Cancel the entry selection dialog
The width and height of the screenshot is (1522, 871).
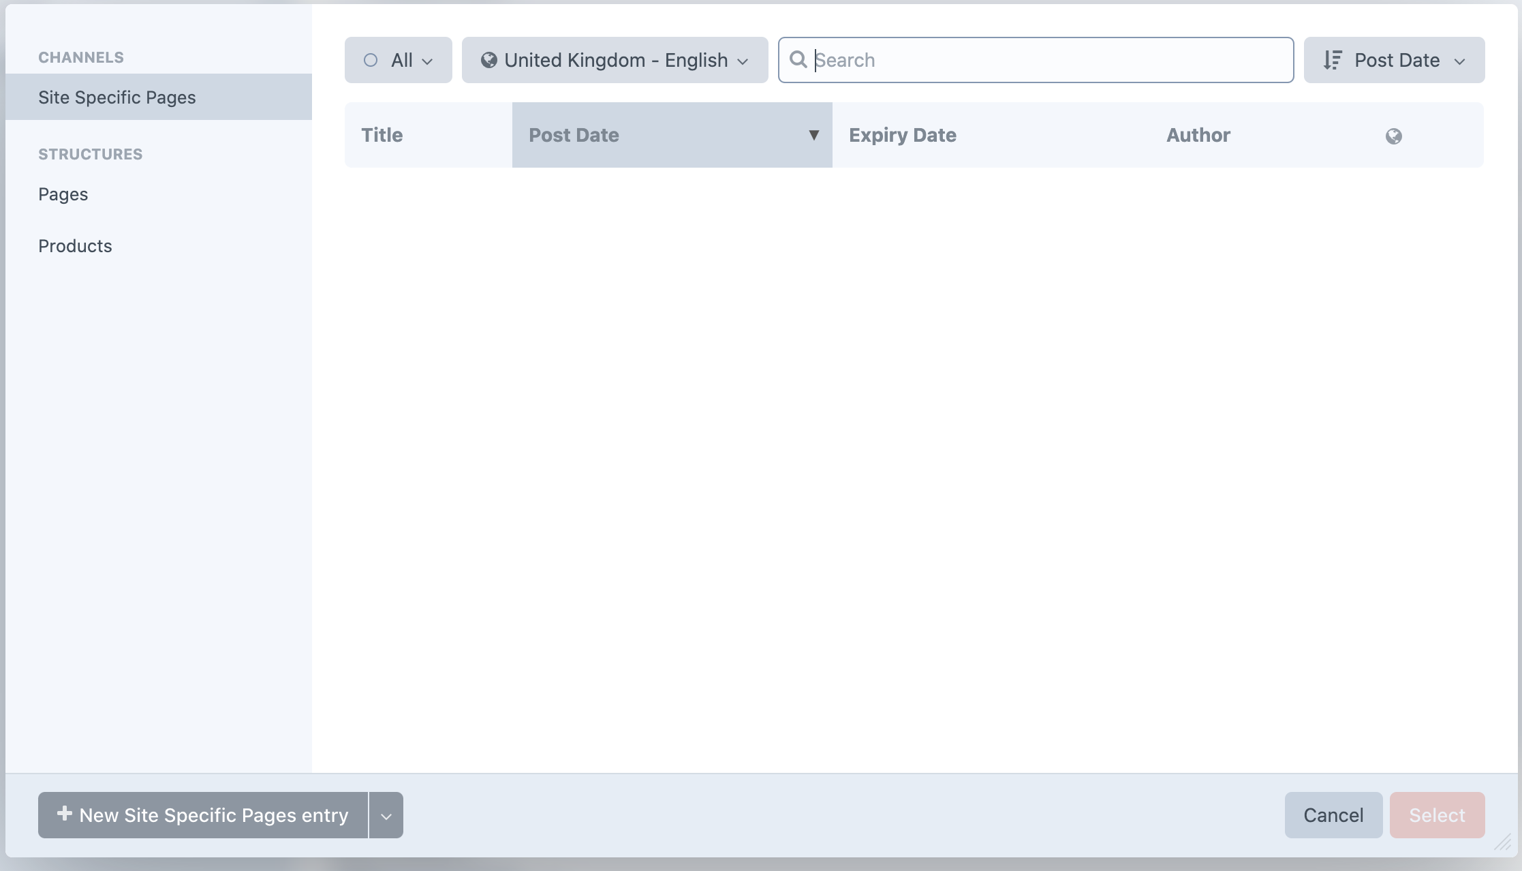tap(1333, 815)
